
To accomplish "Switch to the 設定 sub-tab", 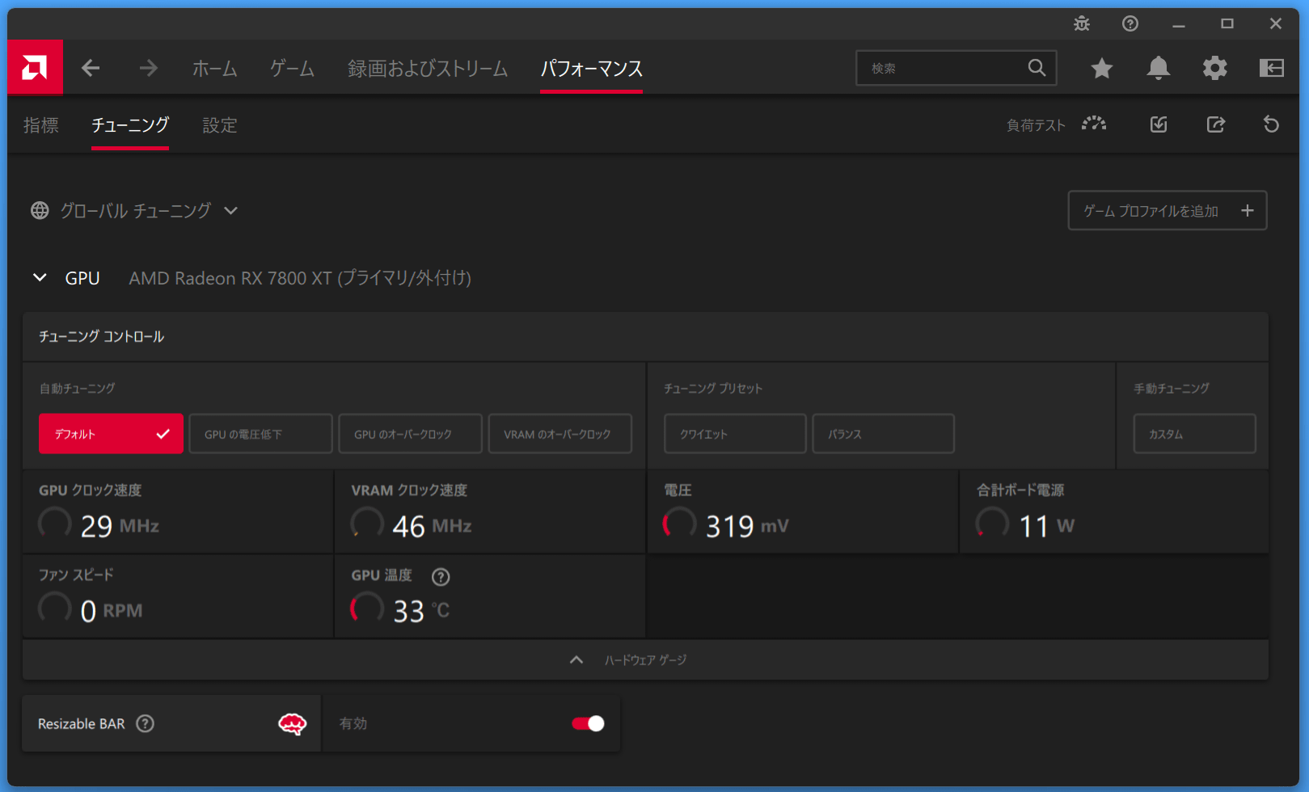I will pyautogui.click(x=219, y=124).
